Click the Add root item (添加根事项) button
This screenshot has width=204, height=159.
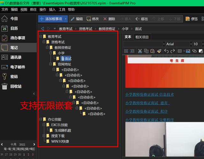pyautogui.click(x=51, y=19)
